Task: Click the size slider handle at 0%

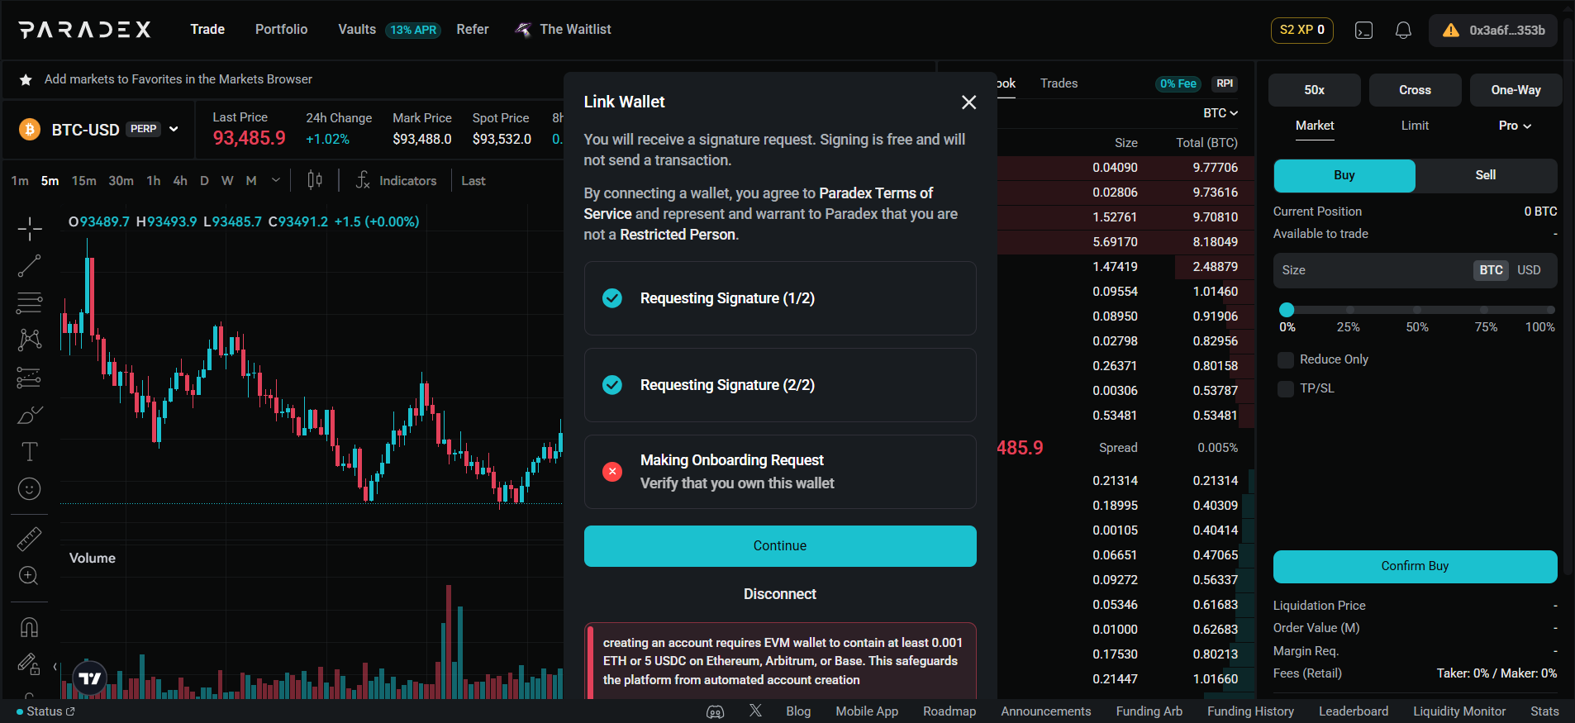Action: 1287,310
